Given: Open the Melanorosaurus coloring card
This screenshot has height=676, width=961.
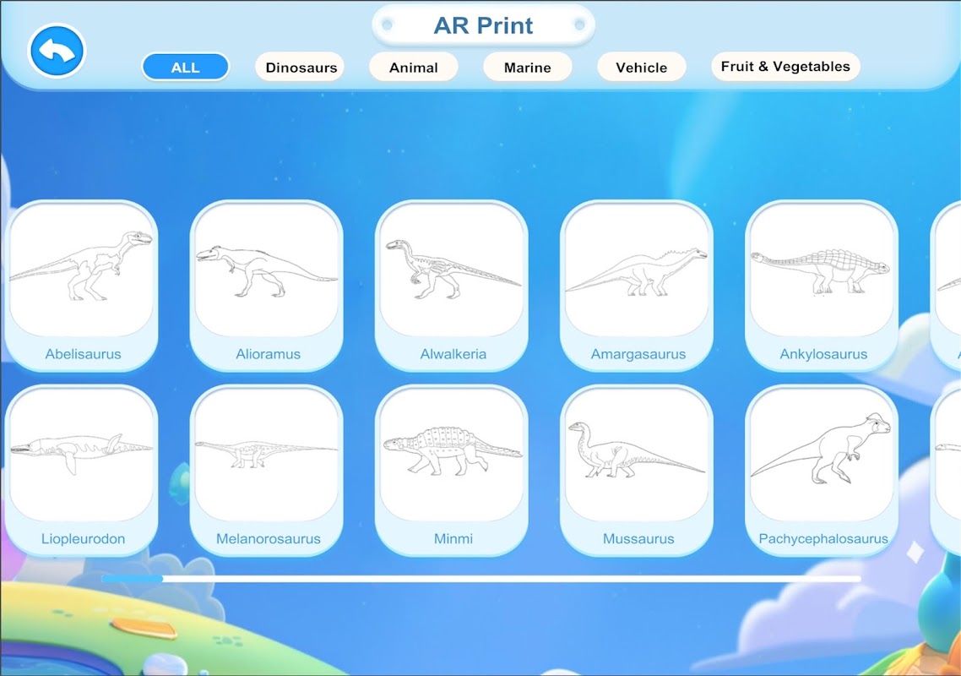Looking at the screenshot, I should coord(267,471).
